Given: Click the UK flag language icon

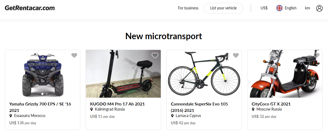Looking at the screenshot, I should point(279,8).
